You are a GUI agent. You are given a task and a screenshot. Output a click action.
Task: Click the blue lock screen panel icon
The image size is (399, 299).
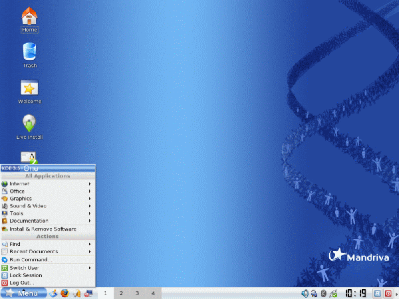(377, 293)
